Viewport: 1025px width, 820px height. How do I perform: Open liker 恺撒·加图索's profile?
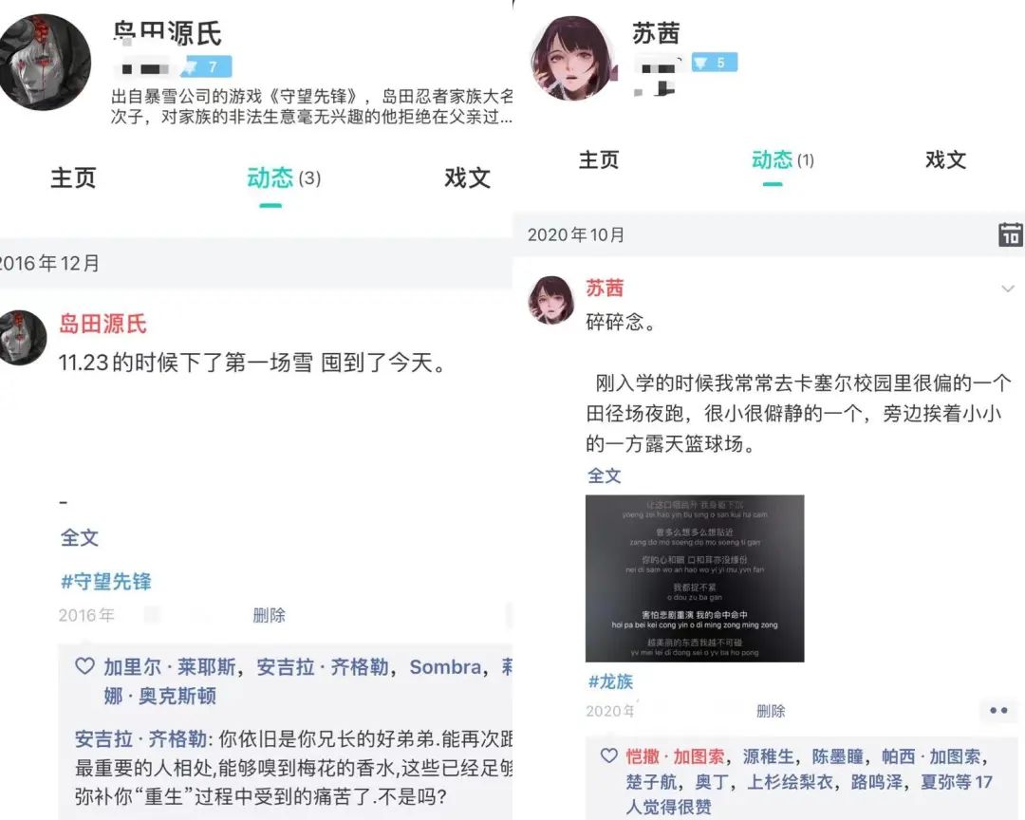676,756
